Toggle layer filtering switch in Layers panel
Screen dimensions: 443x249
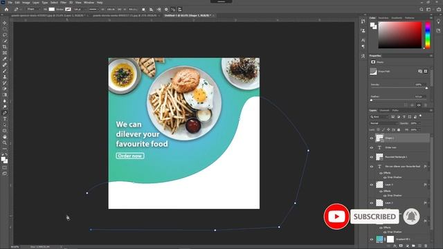(420, 116)
